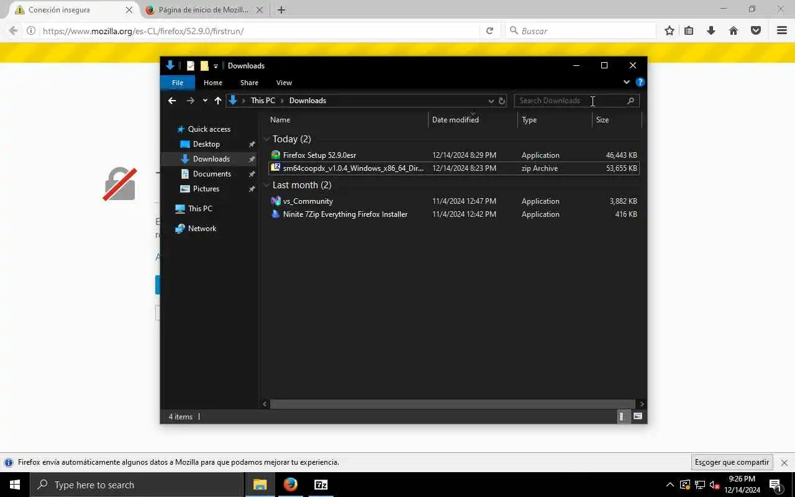Show site information icon in URL bar
795x497 pixels.
click(31, 30)
